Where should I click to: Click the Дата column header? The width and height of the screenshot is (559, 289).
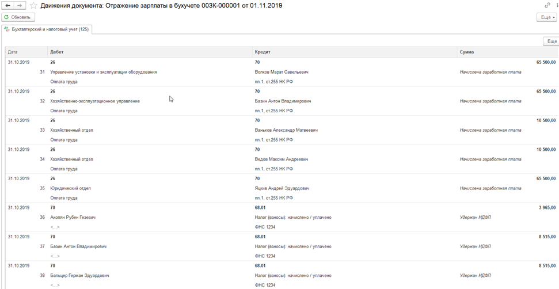pos(26,52)
